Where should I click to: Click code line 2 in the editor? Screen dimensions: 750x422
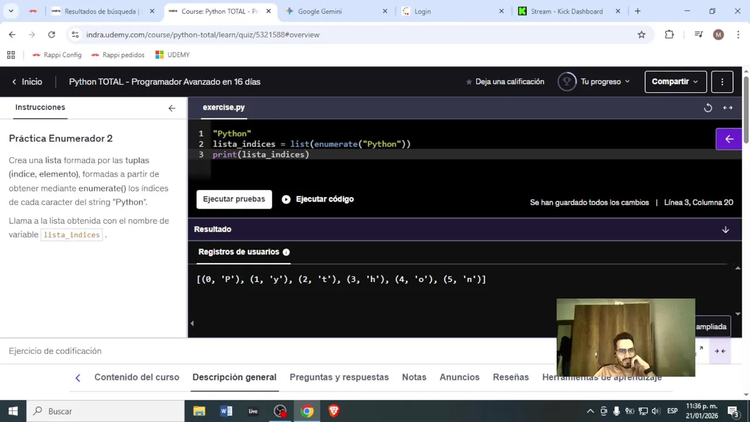click(x=312, y=144)
